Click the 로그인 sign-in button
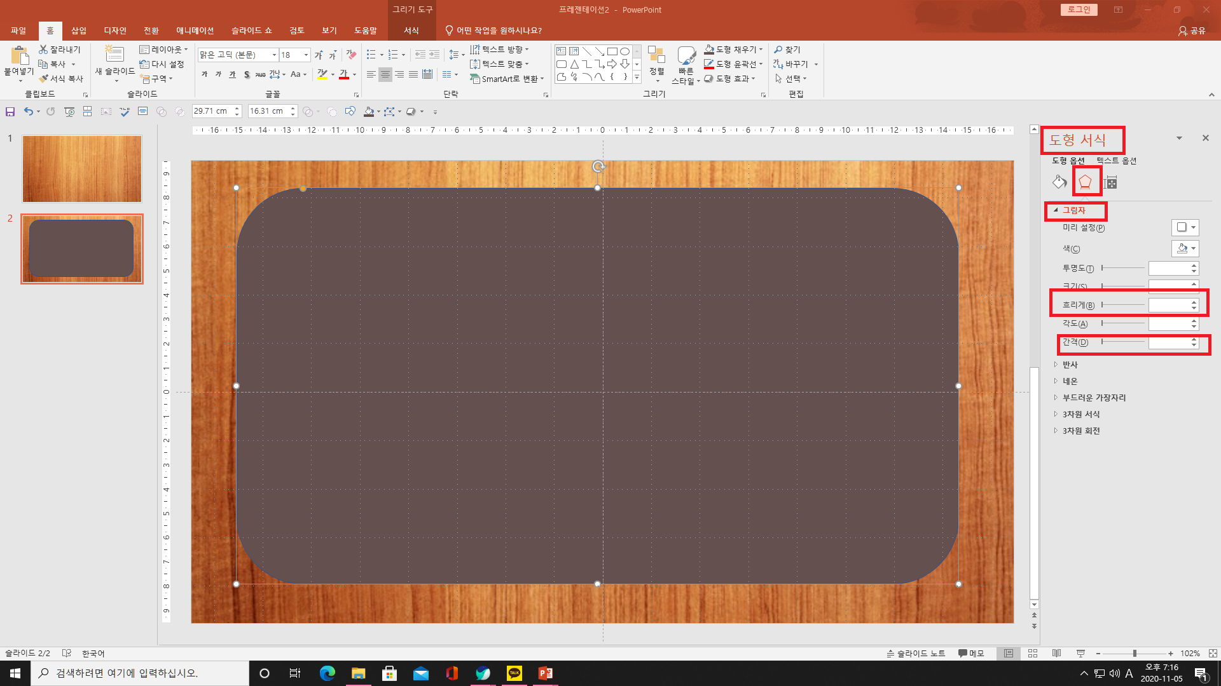 (1079, 10)
